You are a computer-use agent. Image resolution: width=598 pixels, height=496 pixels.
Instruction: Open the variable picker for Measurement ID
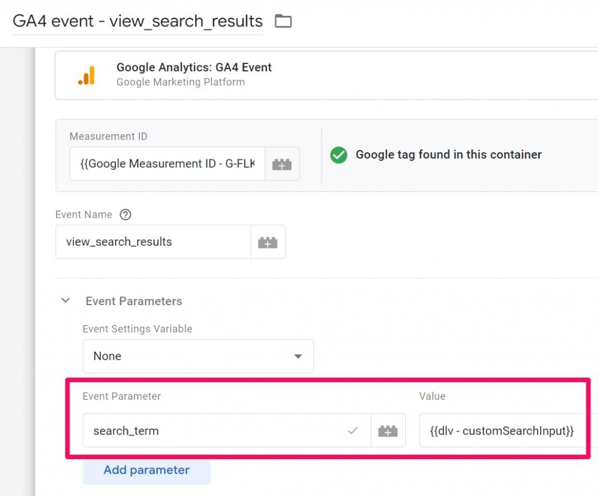[282, 164]
